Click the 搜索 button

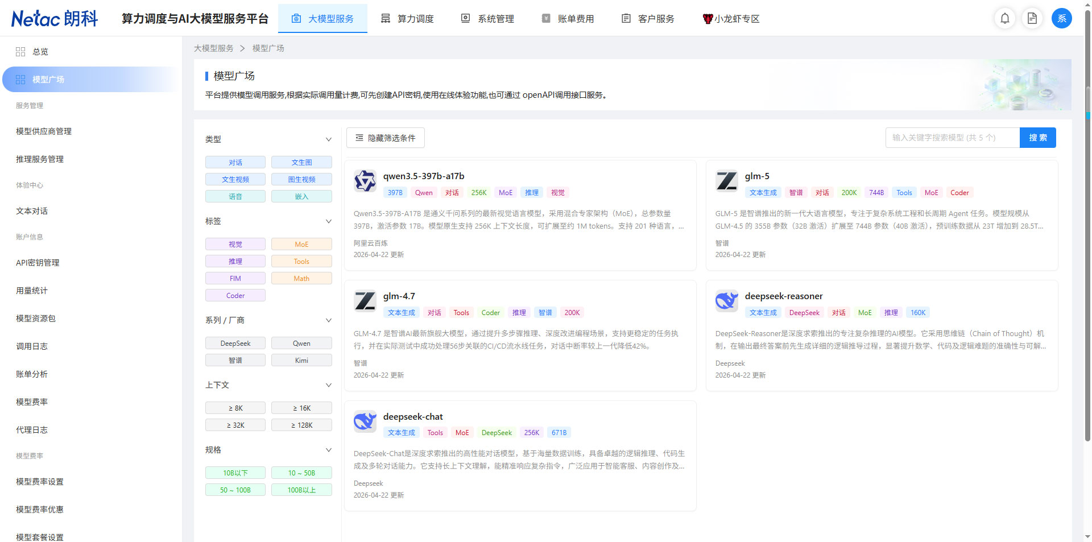click(1038, 138)
